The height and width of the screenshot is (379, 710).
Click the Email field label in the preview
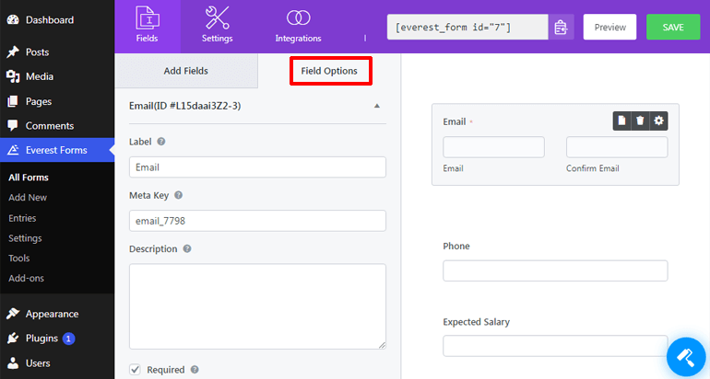click(455, 122)
